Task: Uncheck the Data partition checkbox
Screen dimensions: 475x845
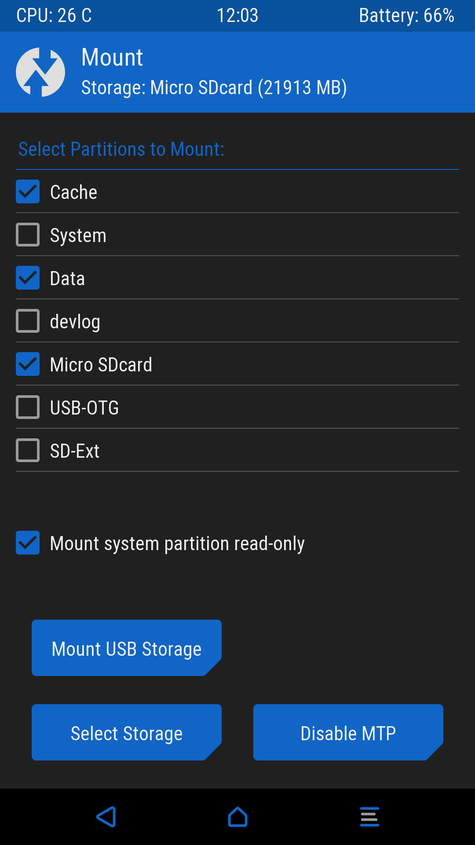Action: [28, 278]
